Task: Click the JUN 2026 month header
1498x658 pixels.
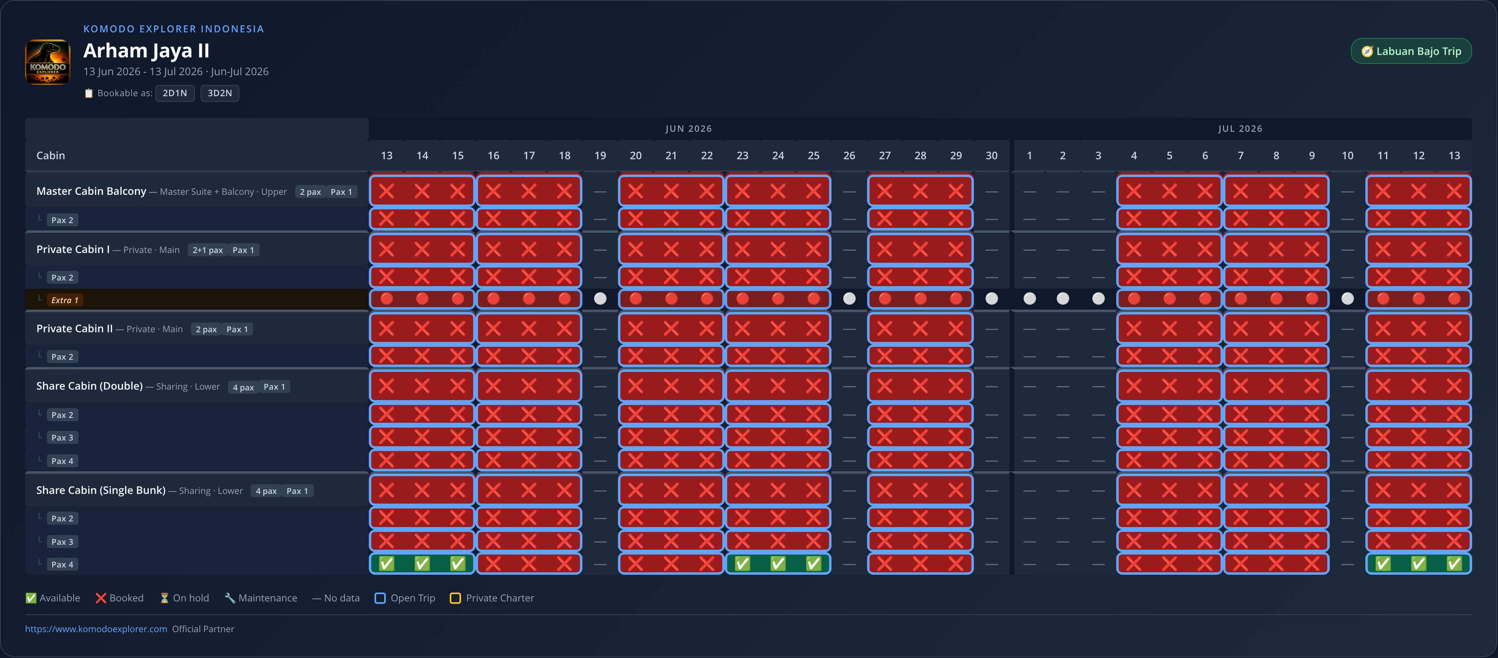Action: pyautogui.click(x=688, y=129)
